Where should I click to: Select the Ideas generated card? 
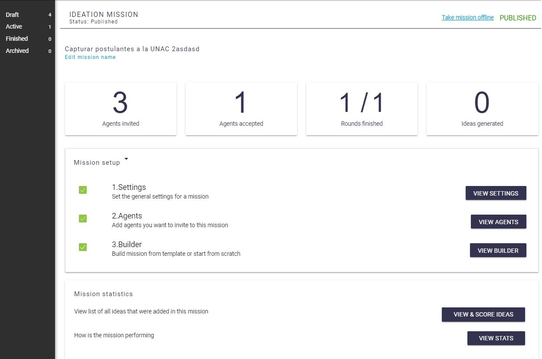pyautogui.click(x=482, y=109)
